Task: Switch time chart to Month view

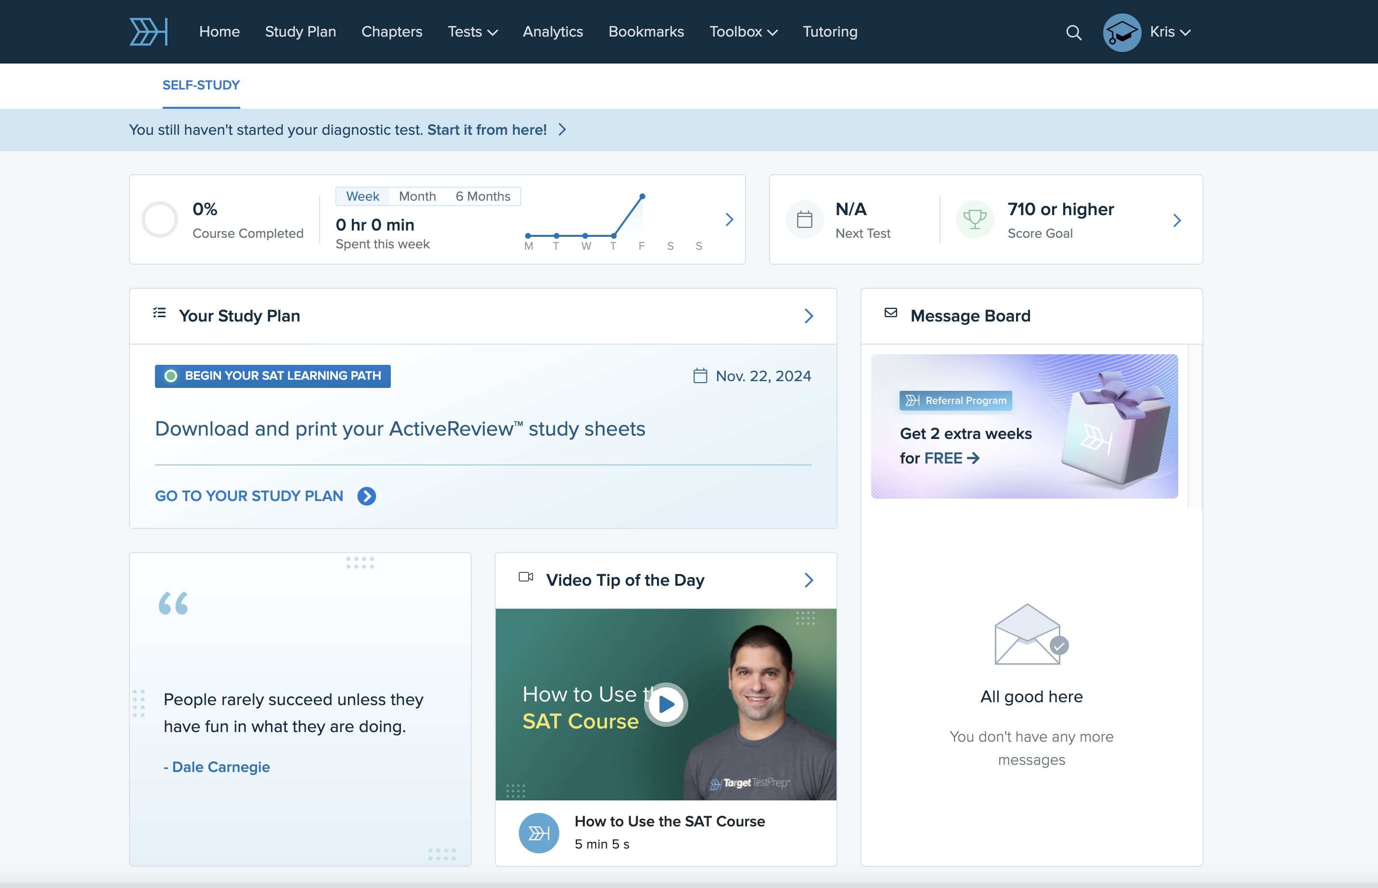Action: (x=417, y=197)
